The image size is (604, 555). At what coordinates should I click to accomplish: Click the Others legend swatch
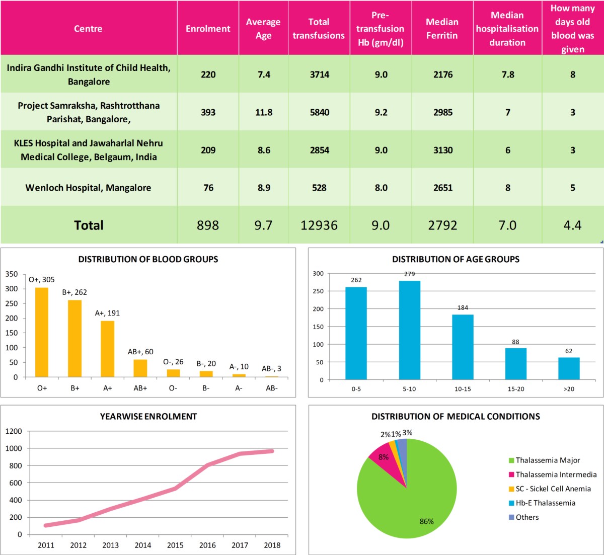point(511,517)
